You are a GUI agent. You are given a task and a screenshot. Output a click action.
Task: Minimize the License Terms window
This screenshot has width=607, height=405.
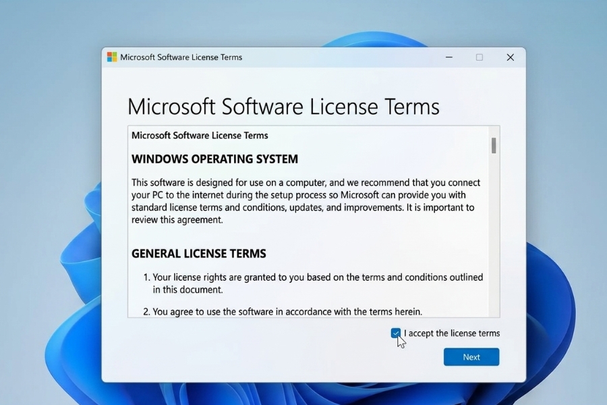[x=449, y=57]
